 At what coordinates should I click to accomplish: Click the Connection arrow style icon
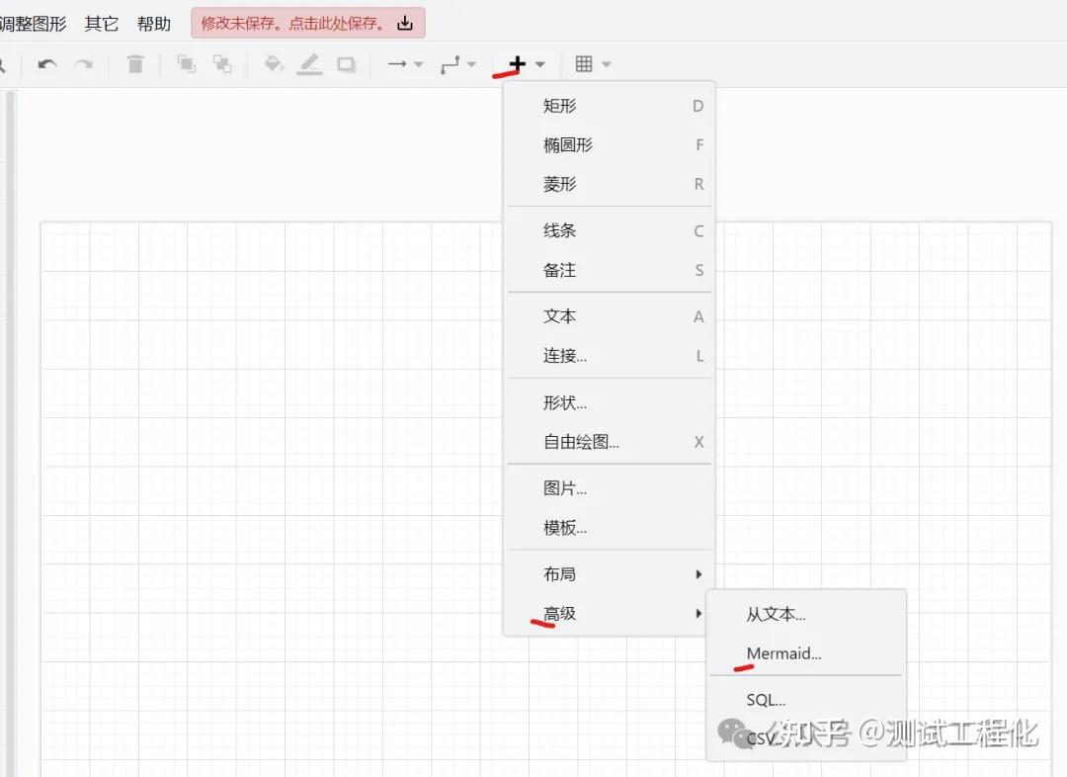[397, 64]
